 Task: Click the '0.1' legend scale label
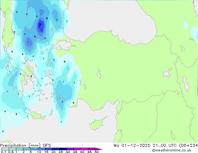pos(3,152)
